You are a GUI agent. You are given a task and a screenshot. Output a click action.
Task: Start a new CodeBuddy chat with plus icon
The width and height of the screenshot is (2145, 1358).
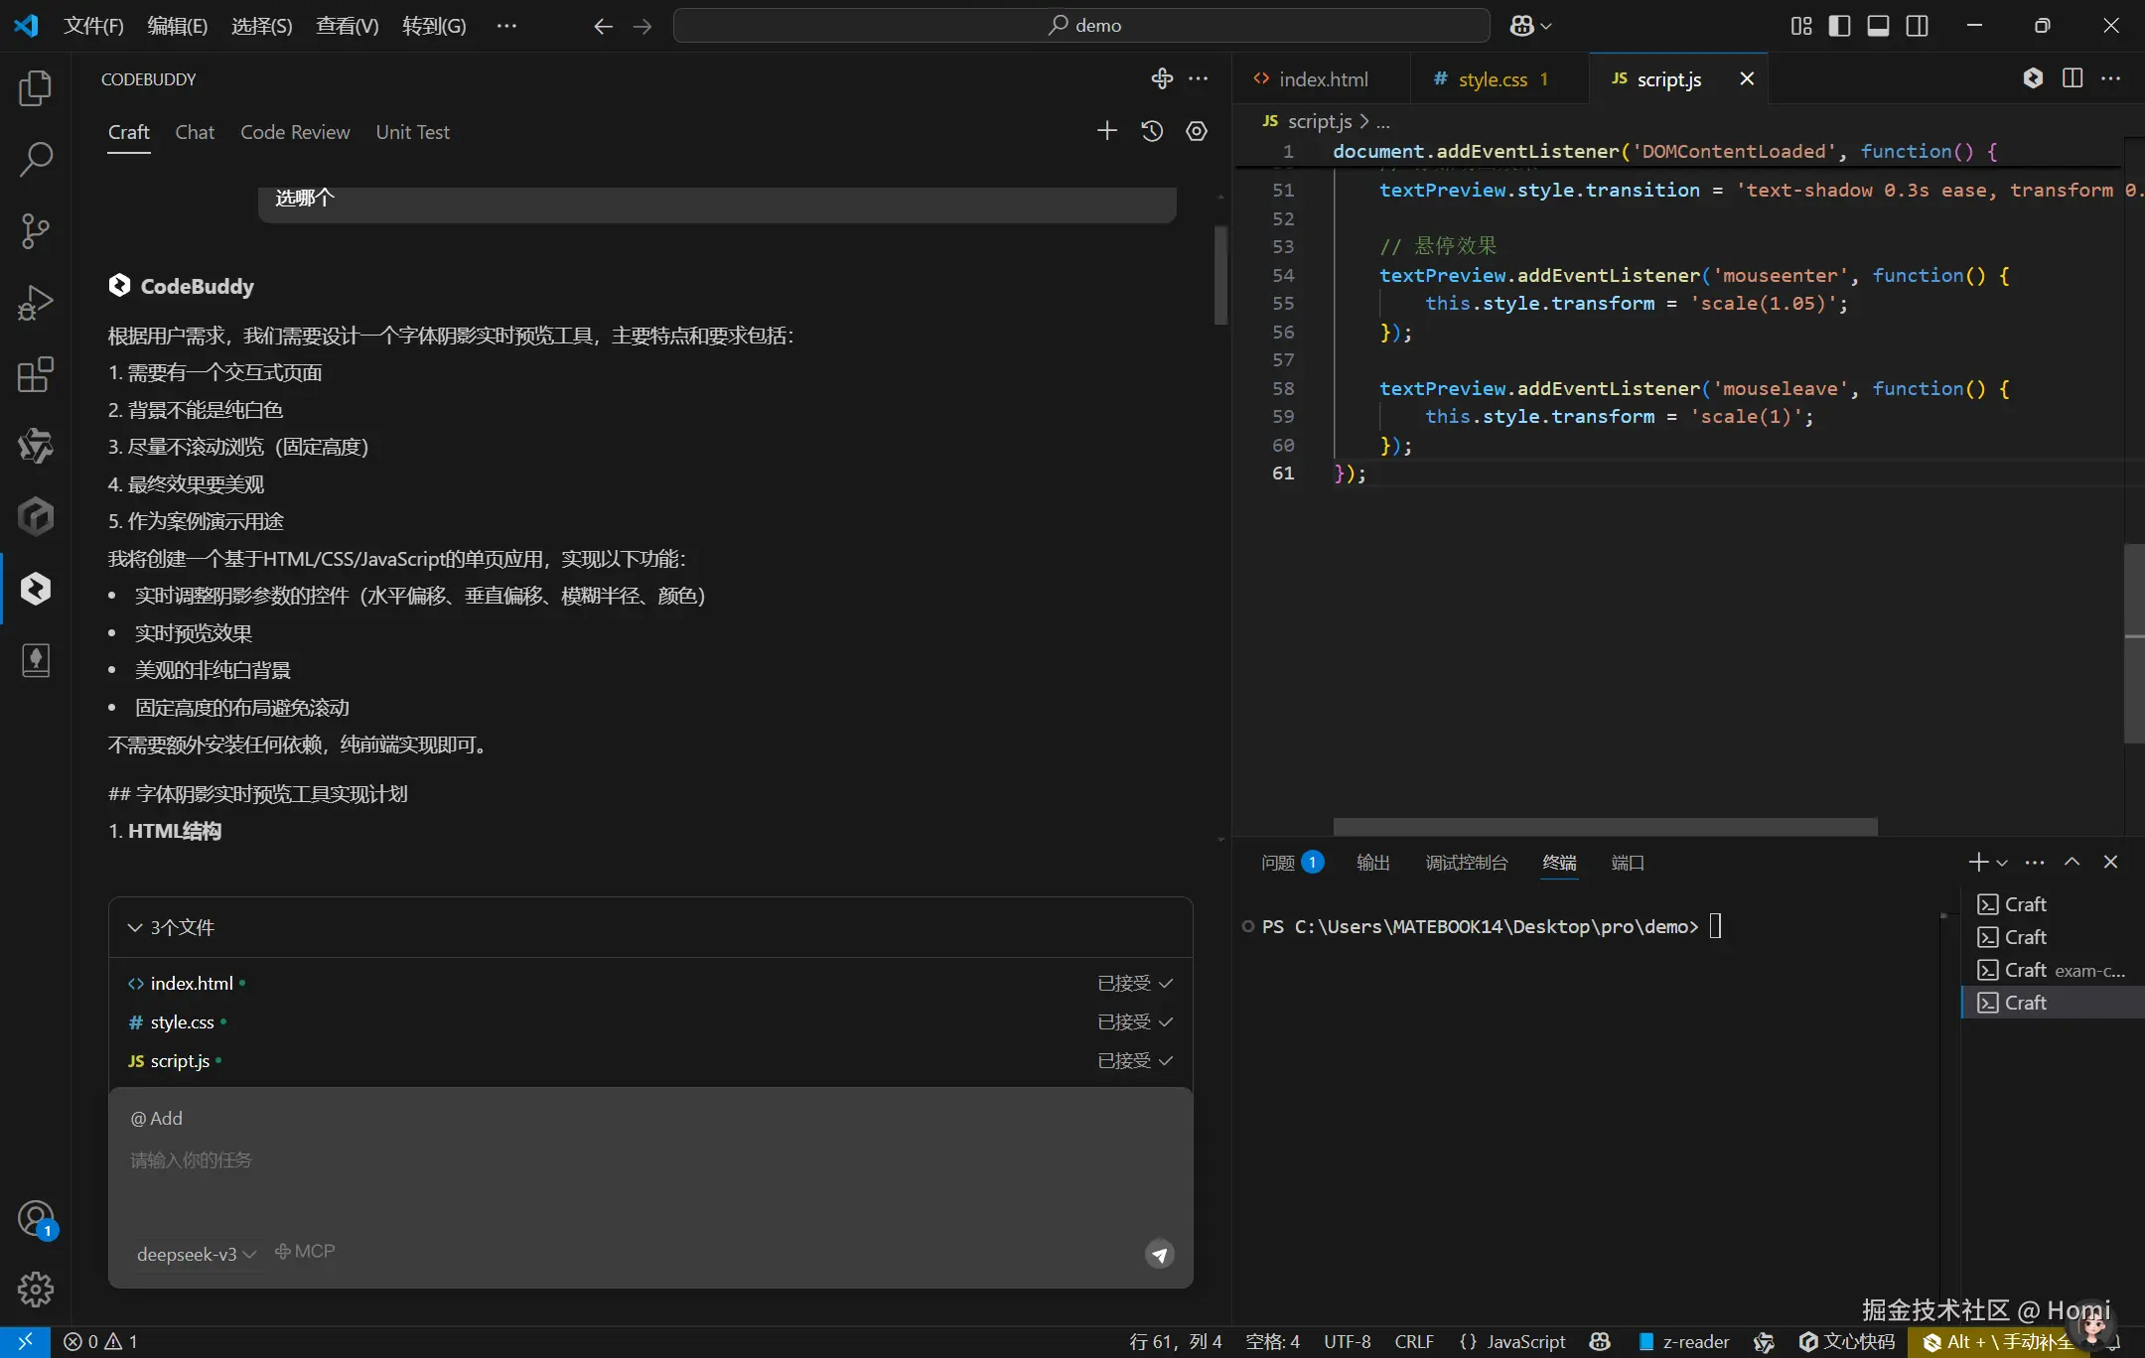point(1106,131)
